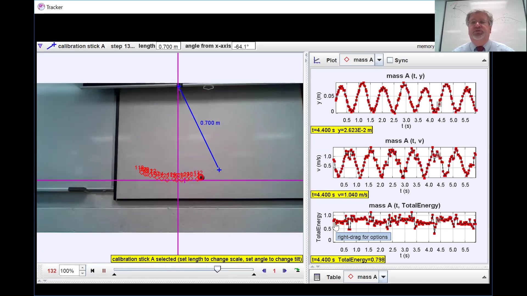The width and height of the screenshot is (527, 296).
Task: Click the video frame slider thumb
Action: [x=217, y=269]
